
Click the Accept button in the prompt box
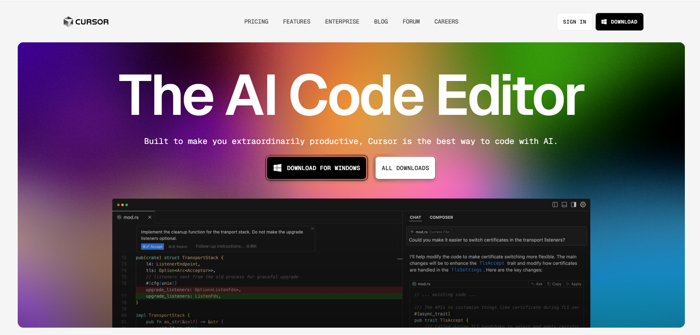[x=152, y=247]
